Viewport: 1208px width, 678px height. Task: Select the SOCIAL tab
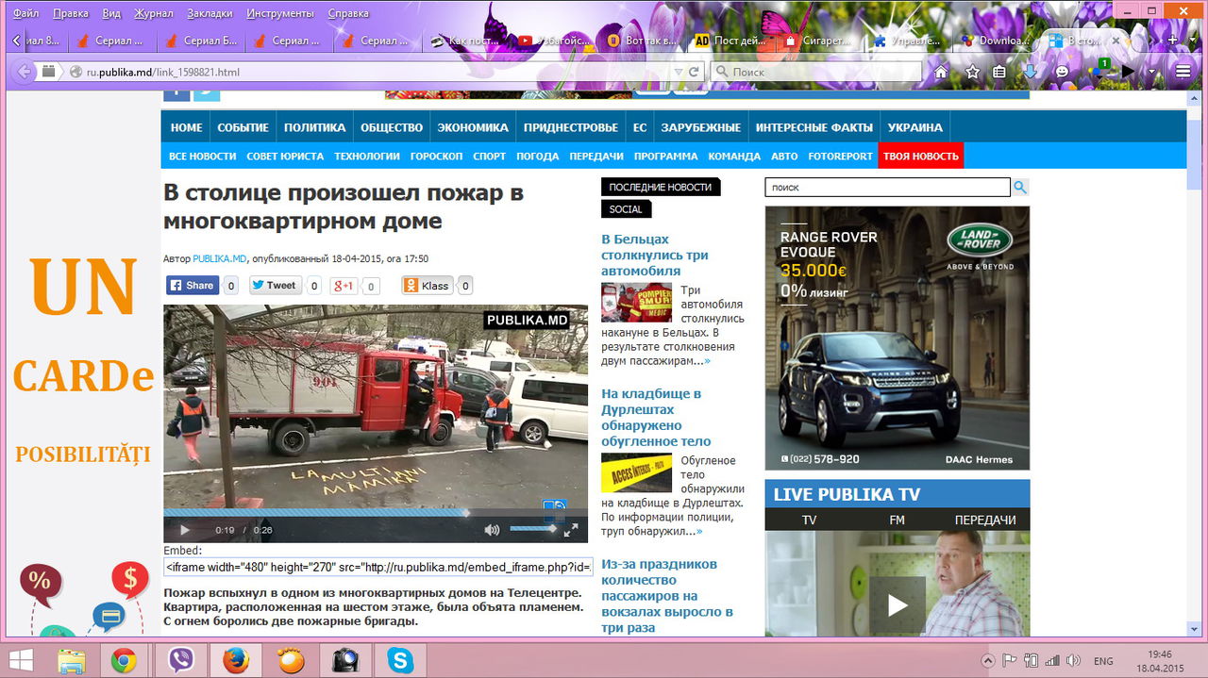tap(626, 209)
